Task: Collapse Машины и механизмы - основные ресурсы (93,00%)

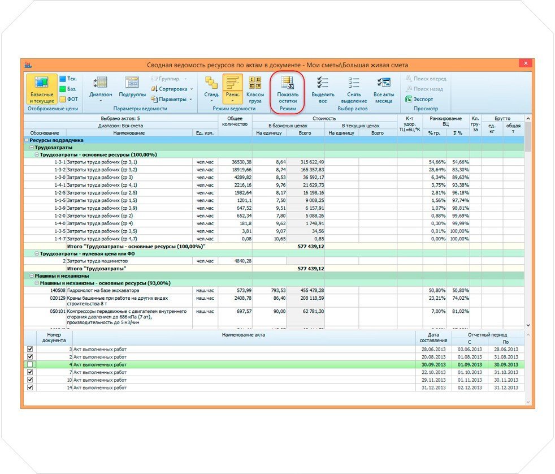Action: tap(37, 283)
